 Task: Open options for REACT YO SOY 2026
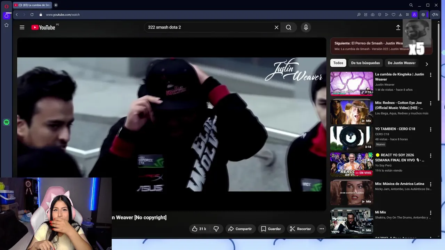coord(431,156)
